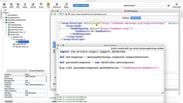
Task: Select the Raw vertical tab
Action: 54,51
